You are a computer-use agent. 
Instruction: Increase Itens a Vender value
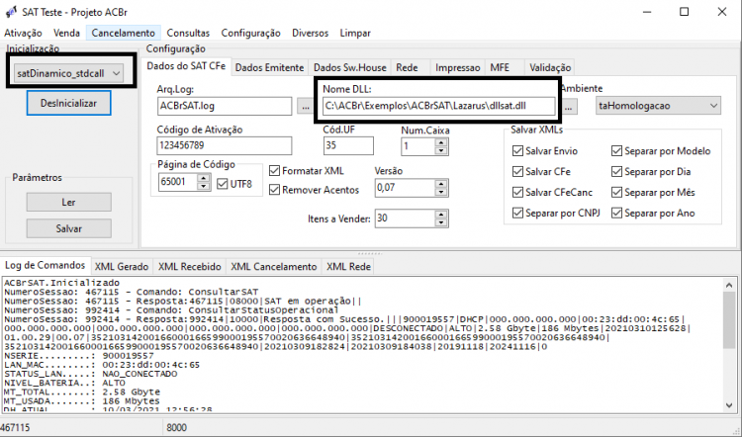pyautogui.click(x=441, y=215)
